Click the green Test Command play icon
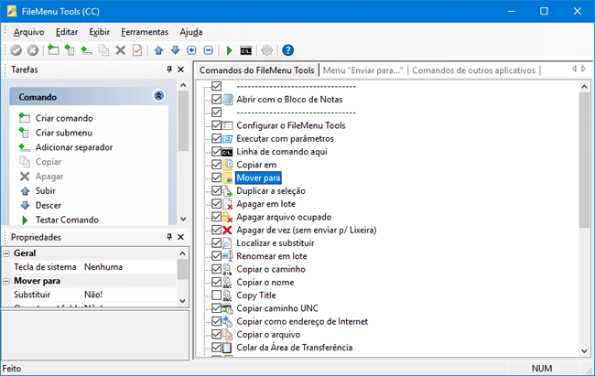This screenshot has height=376, width=595. 230,50
